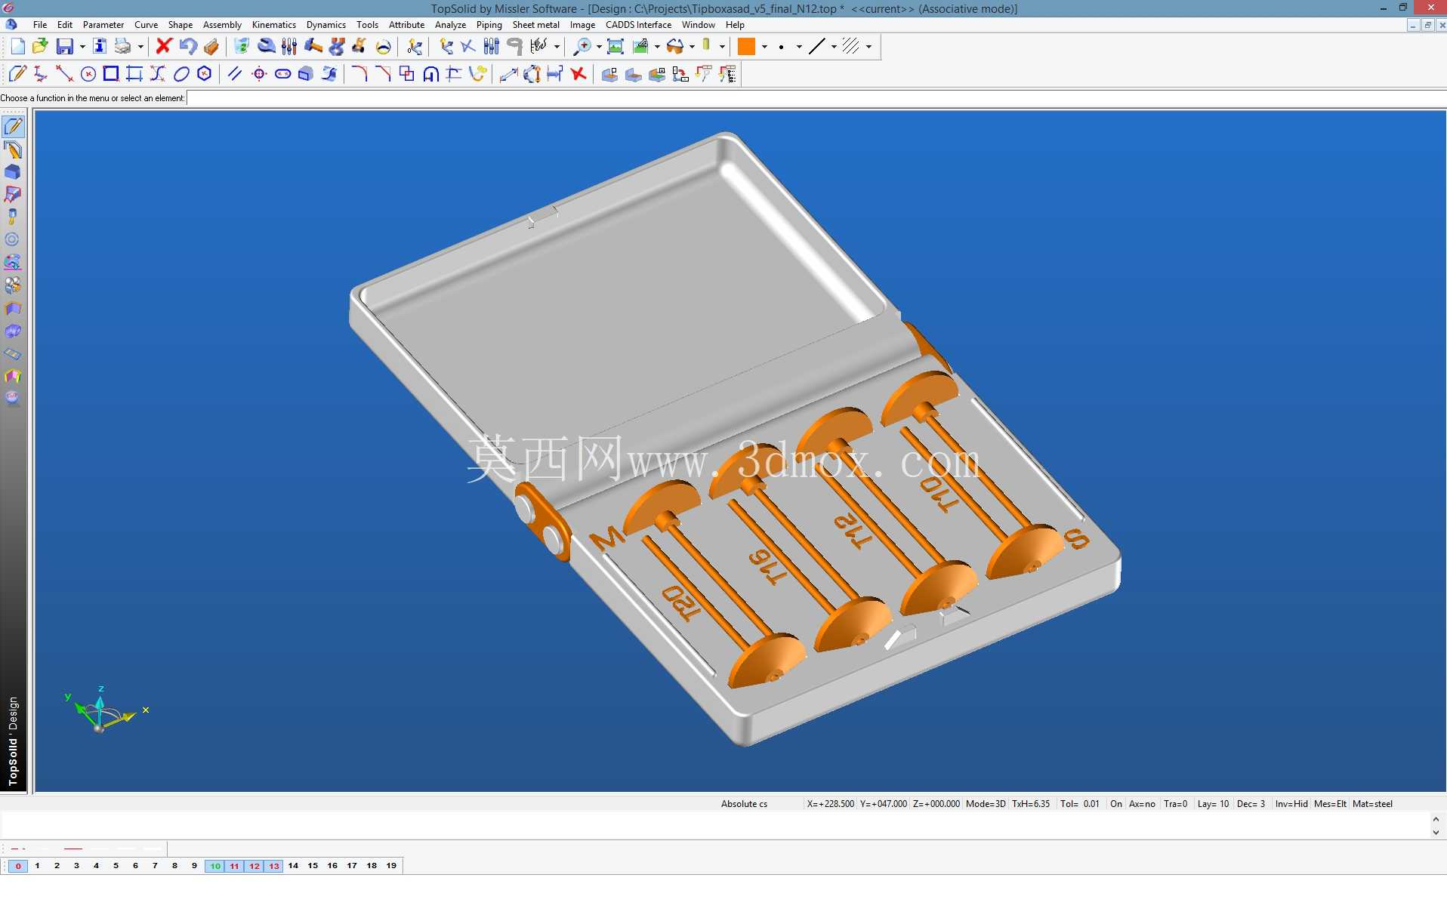Click the pencil sketch context icon in left sidebar
Image resolution: width=1447 pixels, height=921 pixels.
point(13,126)
